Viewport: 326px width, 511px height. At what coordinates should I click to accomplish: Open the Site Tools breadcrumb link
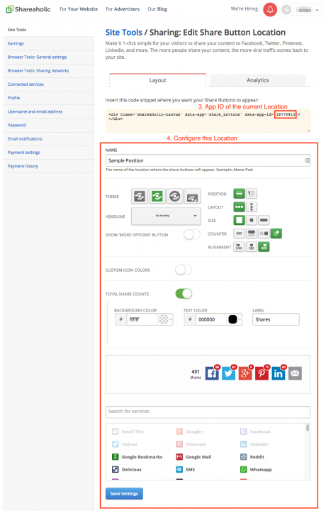(123, 32)
